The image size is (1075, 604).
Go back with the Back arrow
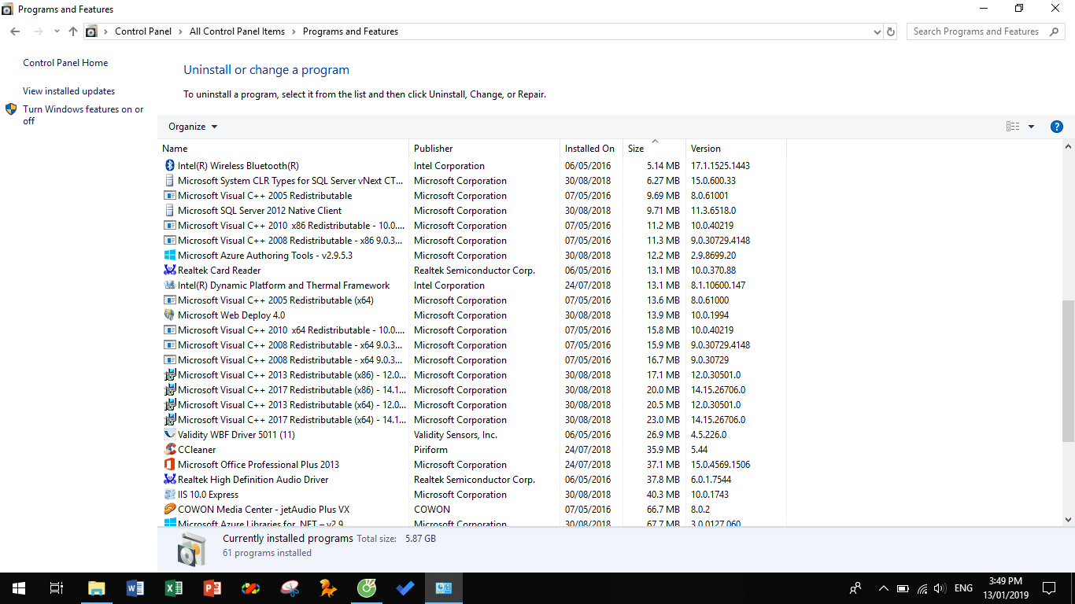click(x=15, y=31)
